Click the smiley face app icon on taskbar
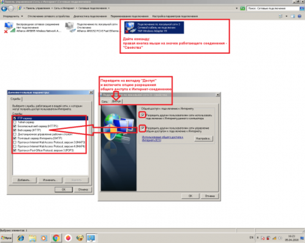305x243 pixels. pyautogui.click(x=80, y=238)
